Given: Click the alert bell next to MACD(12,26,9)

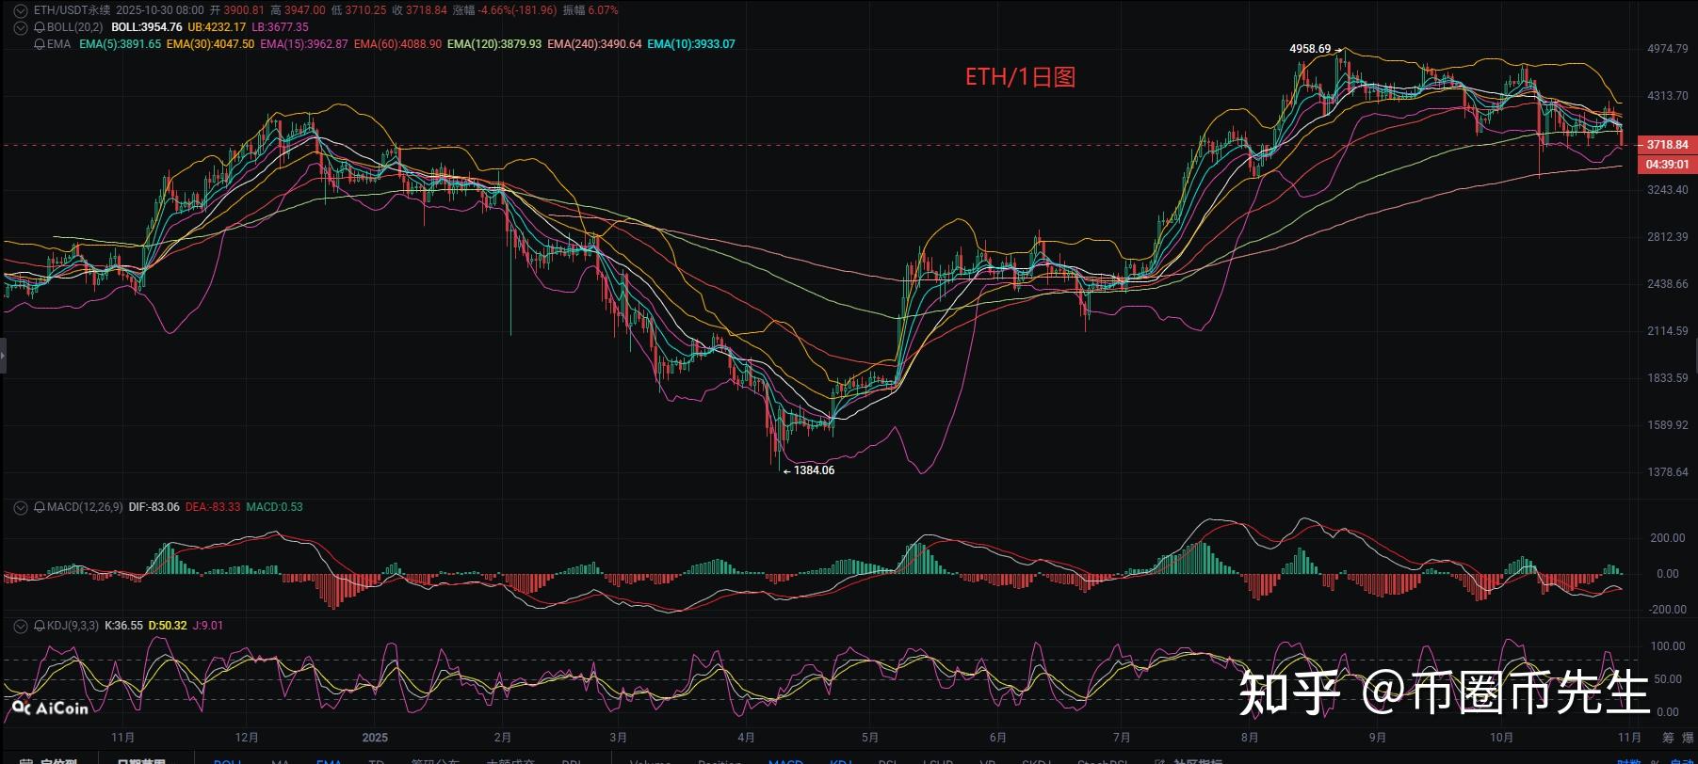Looking at the screenshot, I should (40, 507).
